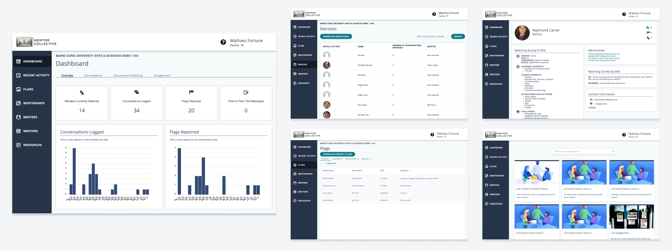Switch to the Engagement tab
672x251 pixels.
click(x=162, y=75)
